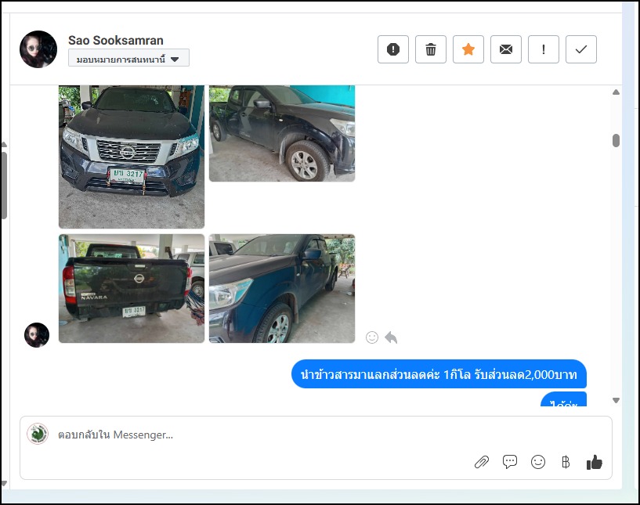640x505 pixels.
Task: Delete conversation using trash icon
Action: (431, 49)
